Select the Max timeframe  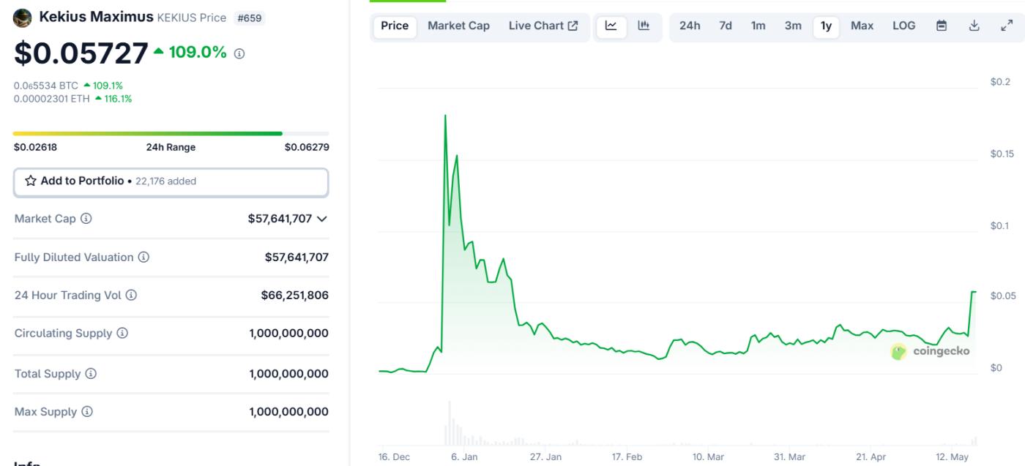pos(862,25)
